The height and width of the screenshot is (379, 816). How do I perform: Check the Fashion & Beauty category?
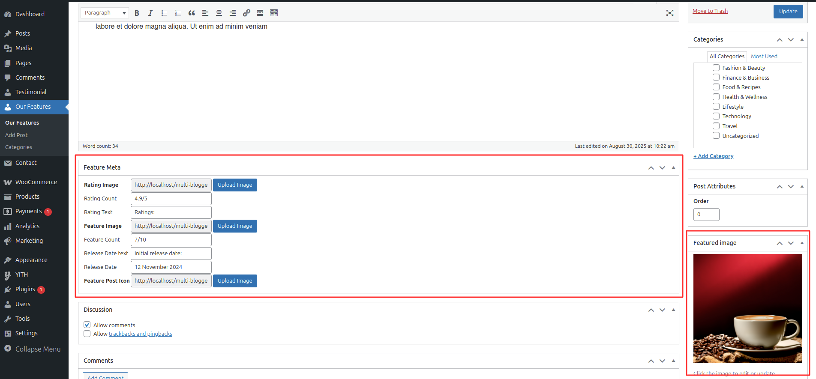pyautogui.click(x=716, y=68)
